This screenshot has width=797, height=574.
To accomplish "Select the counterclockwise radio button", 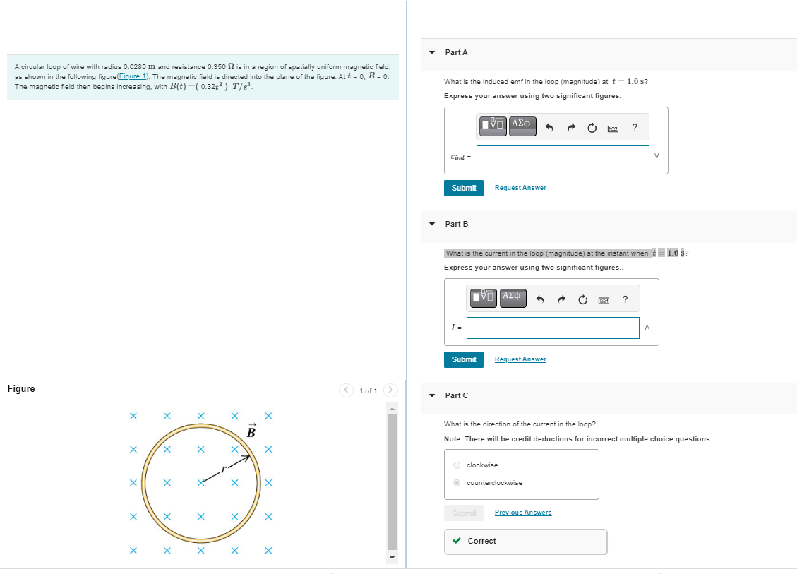I will tap(457, 482).
